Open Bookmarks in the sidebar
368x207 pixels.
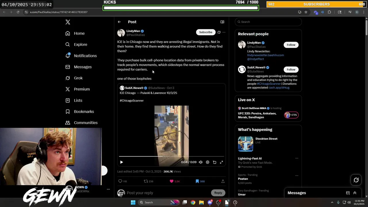point(80,112)
